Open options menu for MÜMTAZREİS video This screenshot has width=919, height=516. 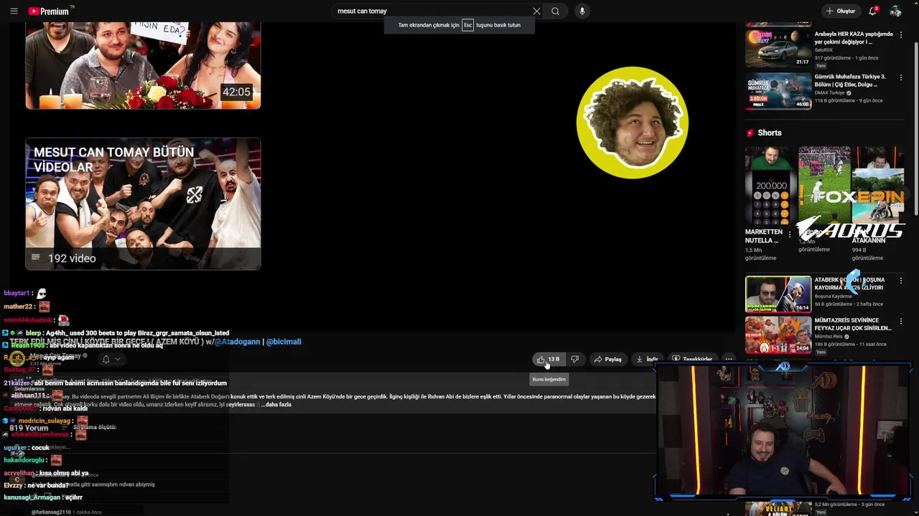[901, 322]
